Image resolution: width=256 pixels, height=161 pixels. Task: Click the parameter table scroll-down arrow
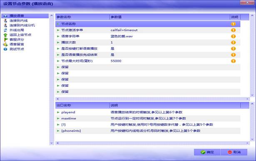[252, 95]
